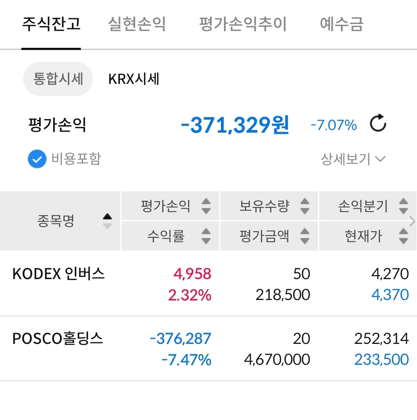This screenshot has height=420, width=417.
Task: Uncheck the 비용포함 checkbox
Action: (37, 159)
